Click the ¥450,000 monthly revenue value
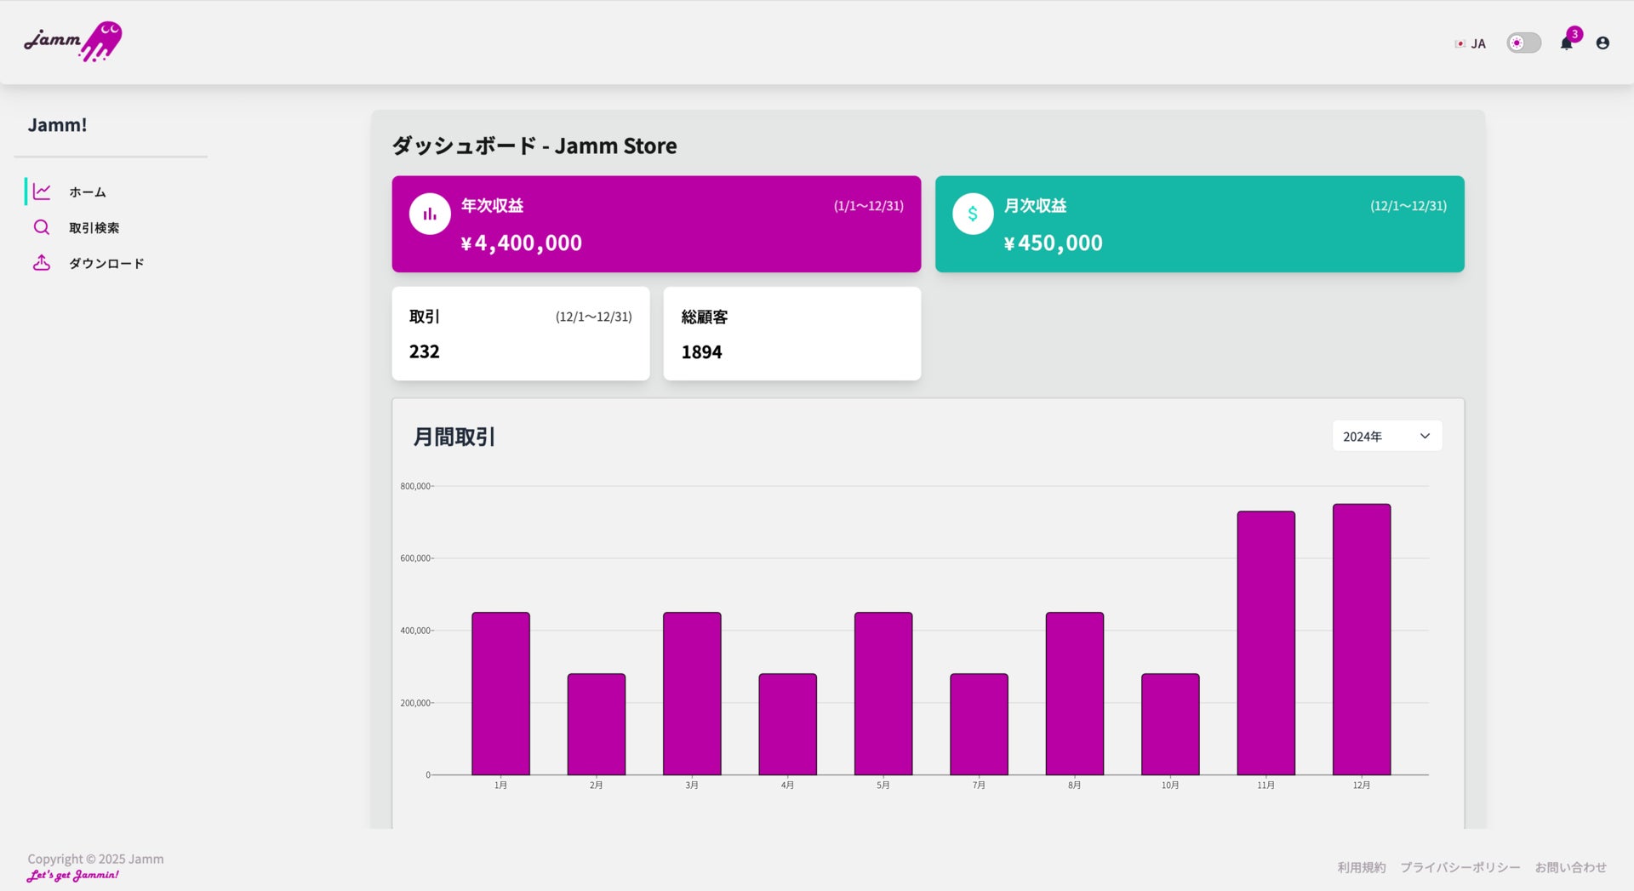 pyautogui.click(x=1054, y=243)
